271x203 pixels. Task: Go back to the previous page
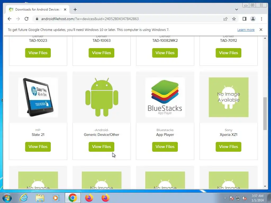pos(10,19)
